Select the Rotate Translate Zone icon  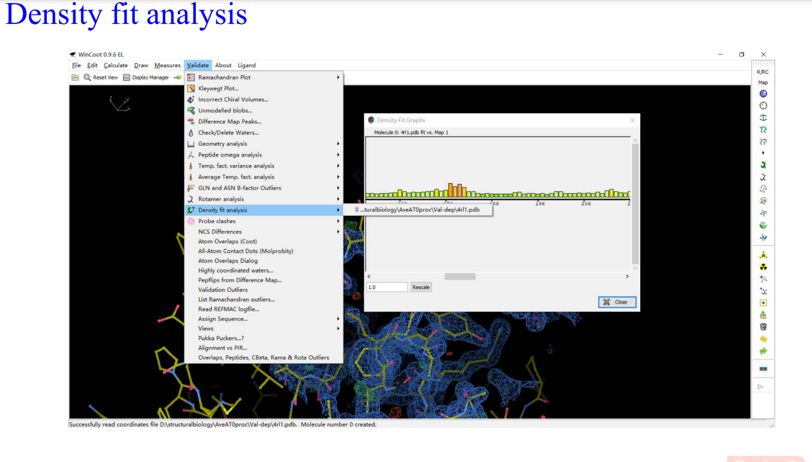(x=763, y=142)
